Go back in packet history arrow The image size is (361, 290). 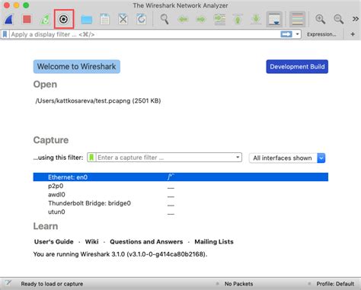coord(183,19)
